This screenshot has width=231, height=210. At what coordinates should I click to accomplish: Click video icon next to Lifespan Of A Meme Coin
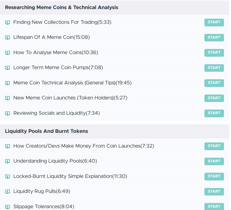7,38
